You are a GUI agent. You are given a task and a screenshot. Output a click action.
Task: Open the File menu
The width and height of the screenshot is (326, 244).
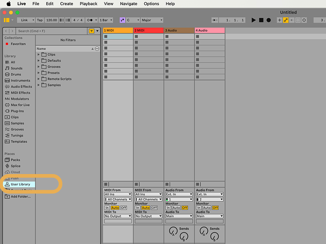click(x=36, y=4)
